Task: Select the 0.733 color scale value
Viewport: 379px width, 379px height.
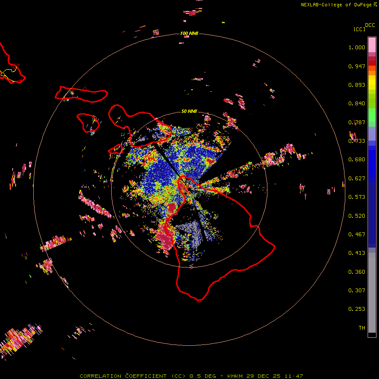Action: point(357,141)
